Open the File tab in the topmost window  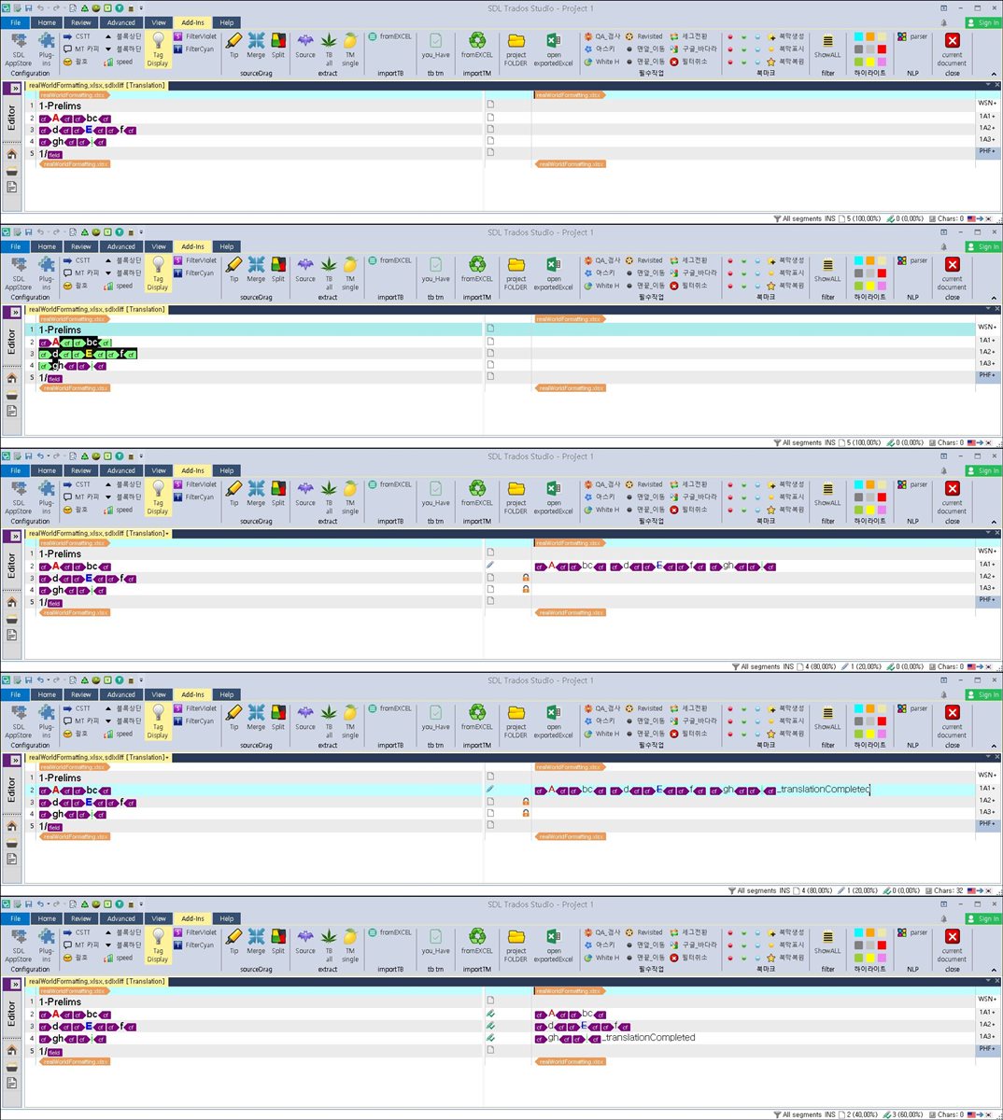coord(16,22)
